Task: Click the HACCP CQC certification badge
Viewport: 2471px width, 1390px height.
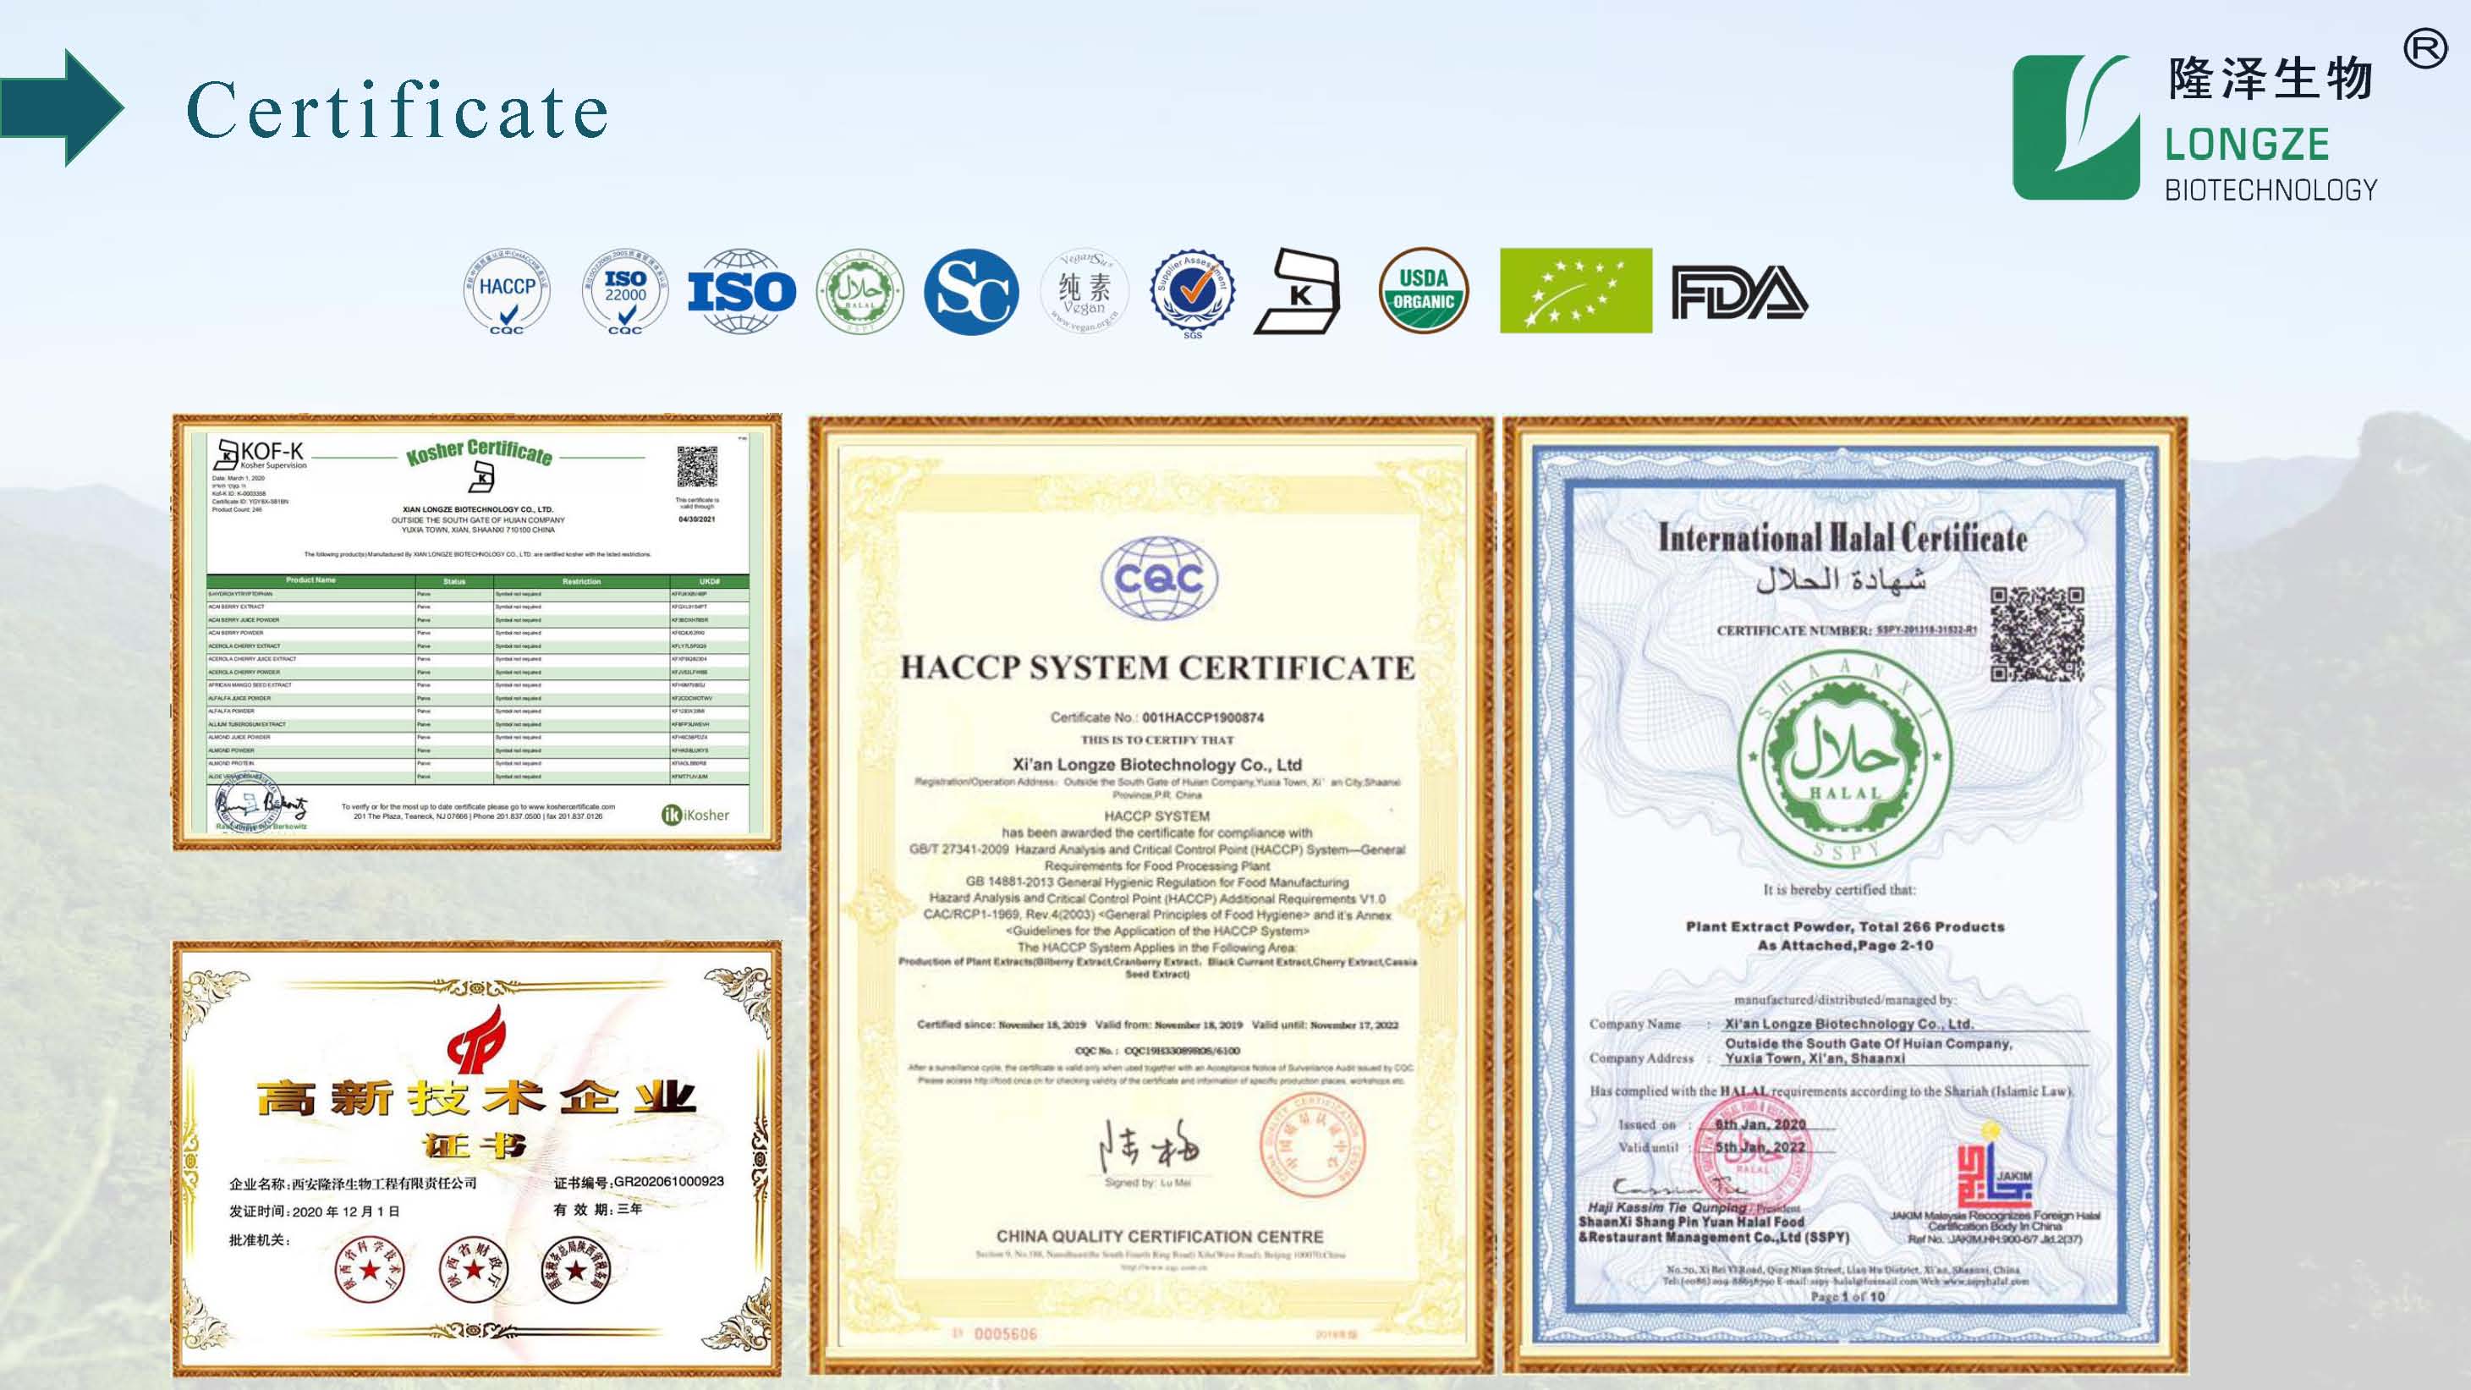Action: [x=507, y=292]
